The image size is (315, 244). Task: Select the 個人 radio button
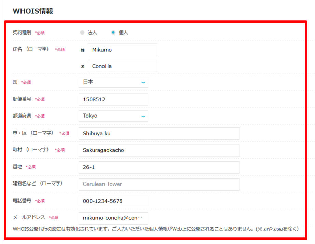pos(113,33)
